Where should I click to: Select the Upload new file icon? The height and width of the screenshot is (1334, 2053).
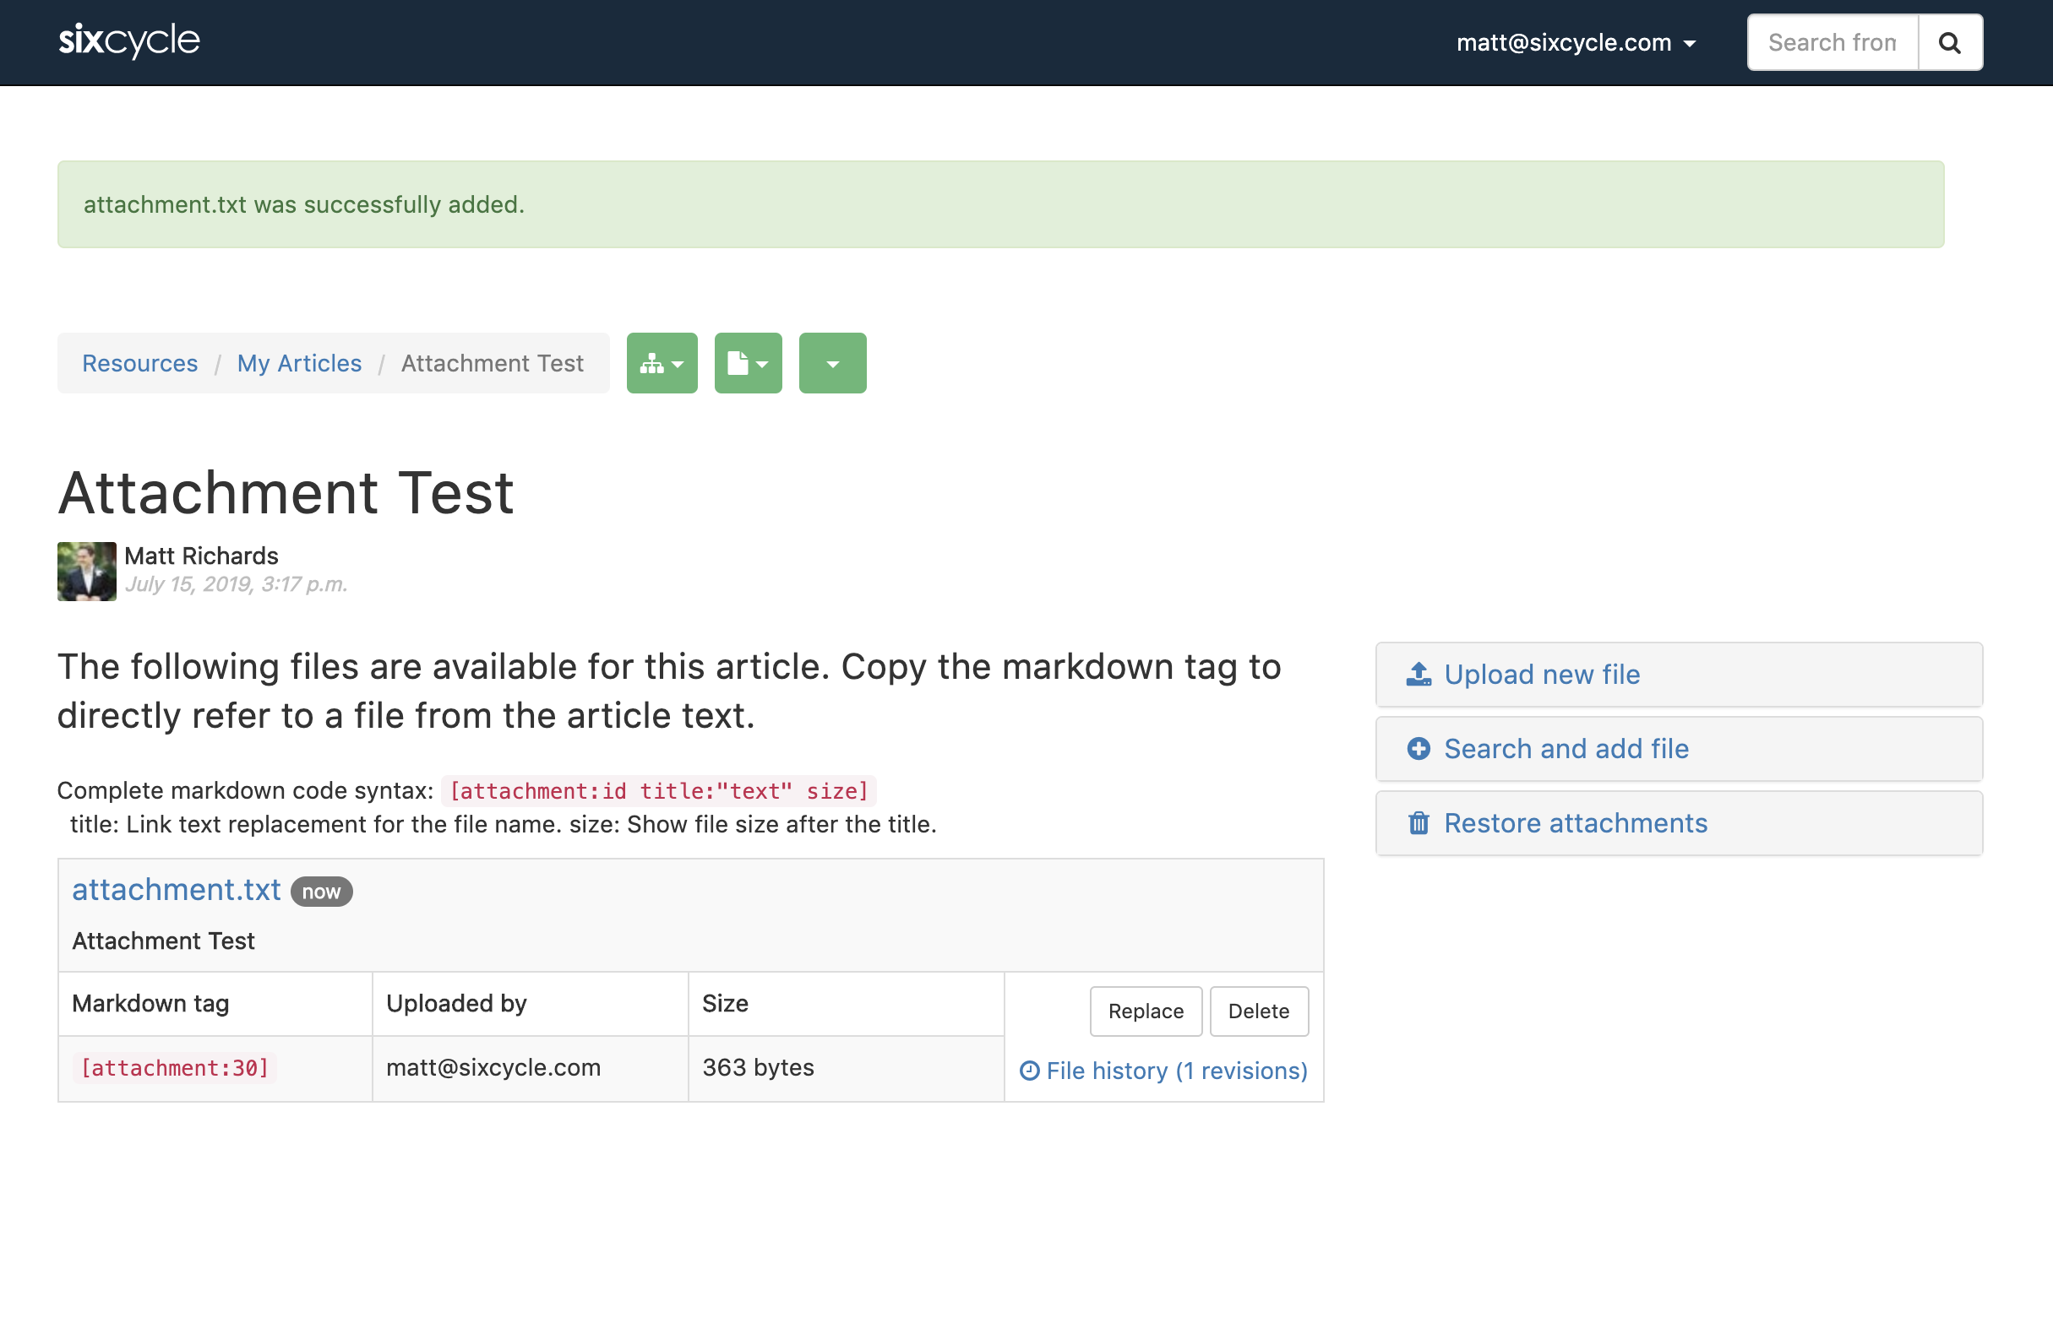tap(1419, 674)
